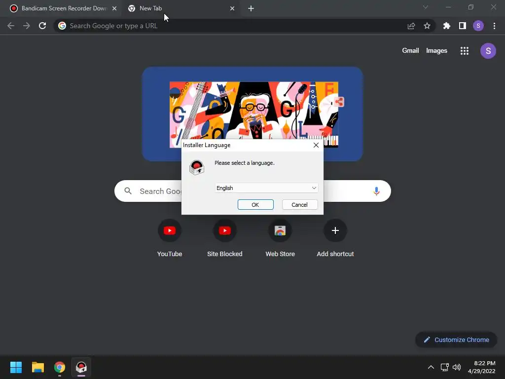This screenshot has width=505, height=379.
Task: Reload the current page
Action: (x=42, y=26)
